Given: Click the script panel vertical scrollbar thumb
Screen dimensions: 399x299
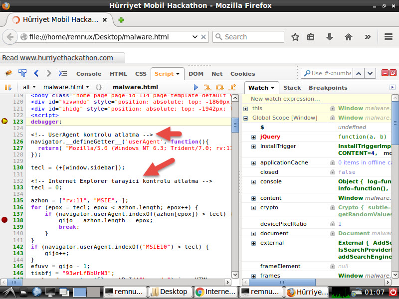Looking at the screenshot, I should 235,126.
